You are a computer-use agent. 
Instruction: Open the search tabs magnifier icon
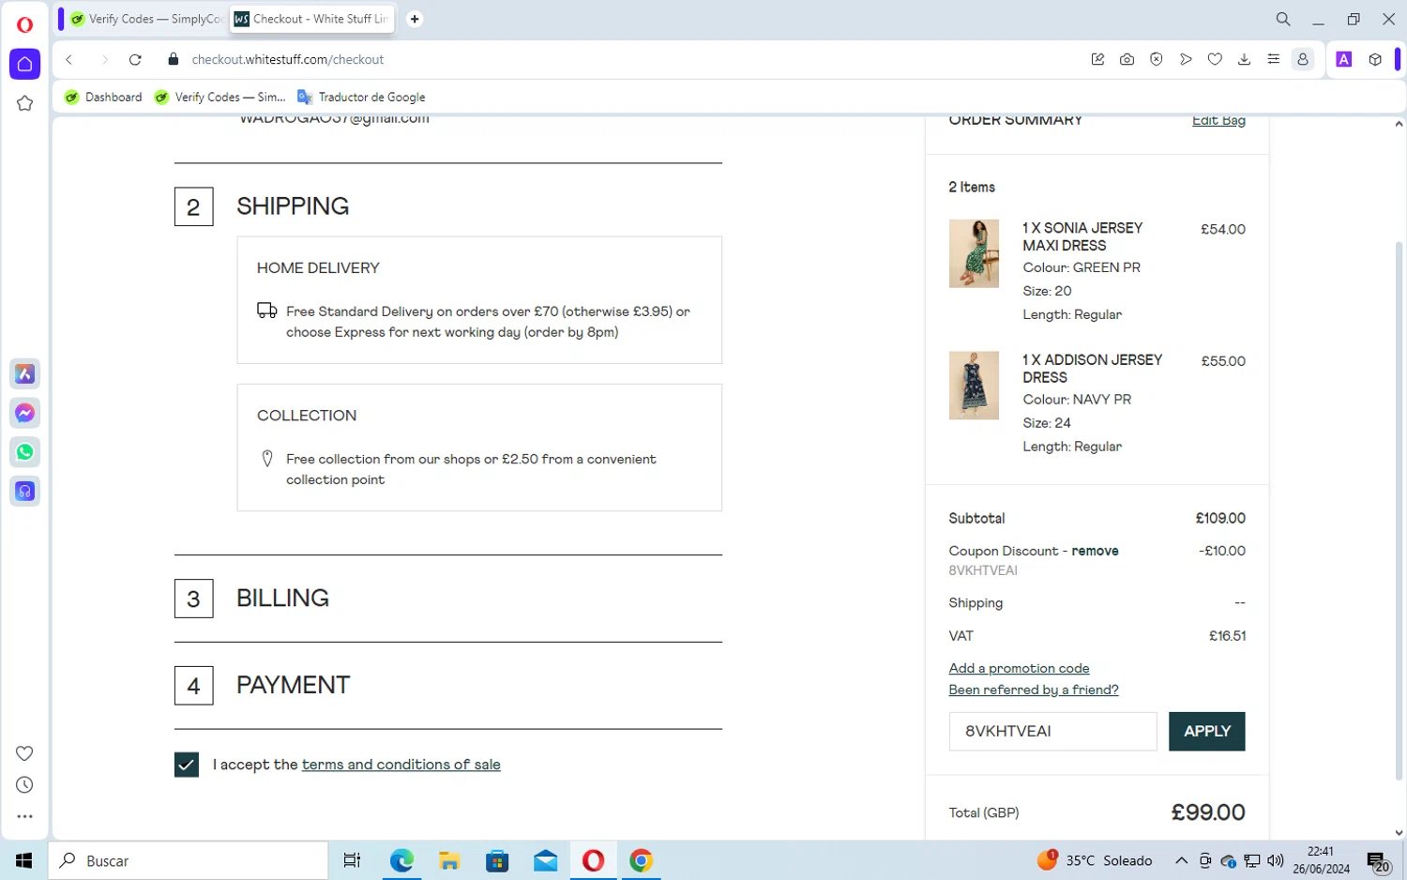pos(1283,19)
